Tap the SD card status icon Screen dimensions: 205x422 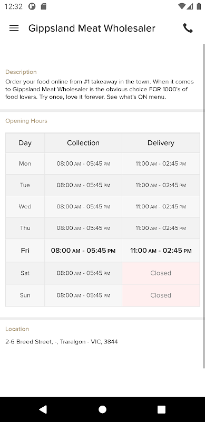43,6
